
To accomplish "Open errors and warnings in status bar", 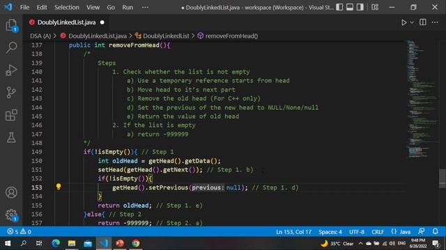I will coord(19,232).
